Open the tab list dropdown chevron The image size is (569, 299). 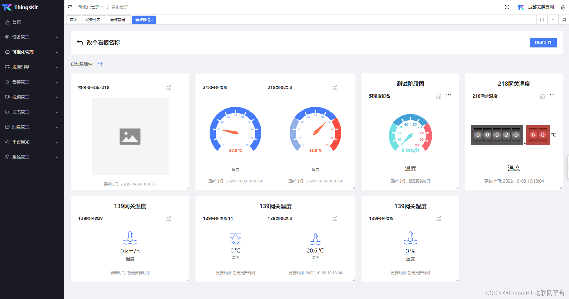[553, 20]
